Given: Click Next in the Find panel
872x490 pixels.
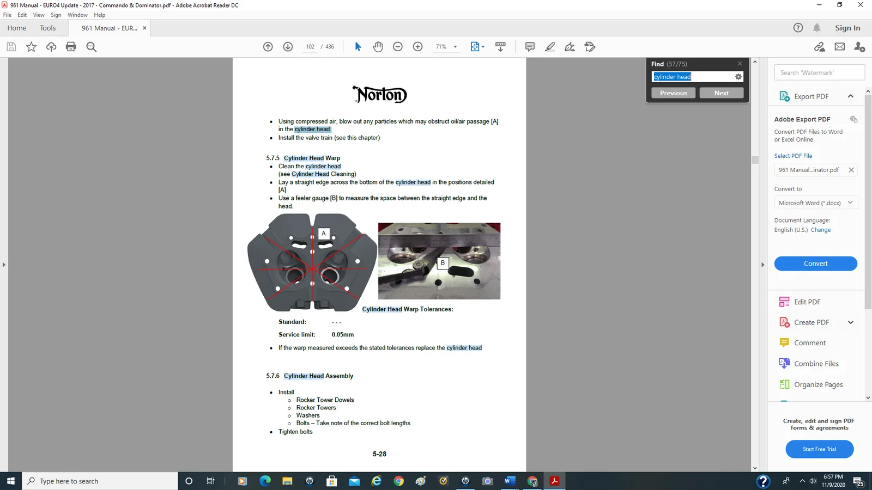Looking at the screenshot, I should (x=721, y=93).
